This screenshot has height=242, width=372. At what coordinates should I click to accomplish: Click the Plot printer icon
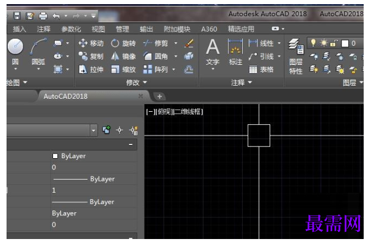43,16
